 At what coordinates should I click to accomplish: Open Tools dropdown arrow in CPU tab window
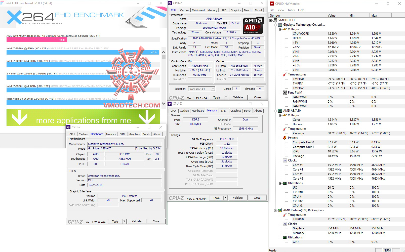(226, 97)
